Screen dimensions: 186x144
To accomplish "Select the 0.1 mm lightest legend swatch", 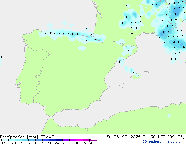I will [5, 140].
